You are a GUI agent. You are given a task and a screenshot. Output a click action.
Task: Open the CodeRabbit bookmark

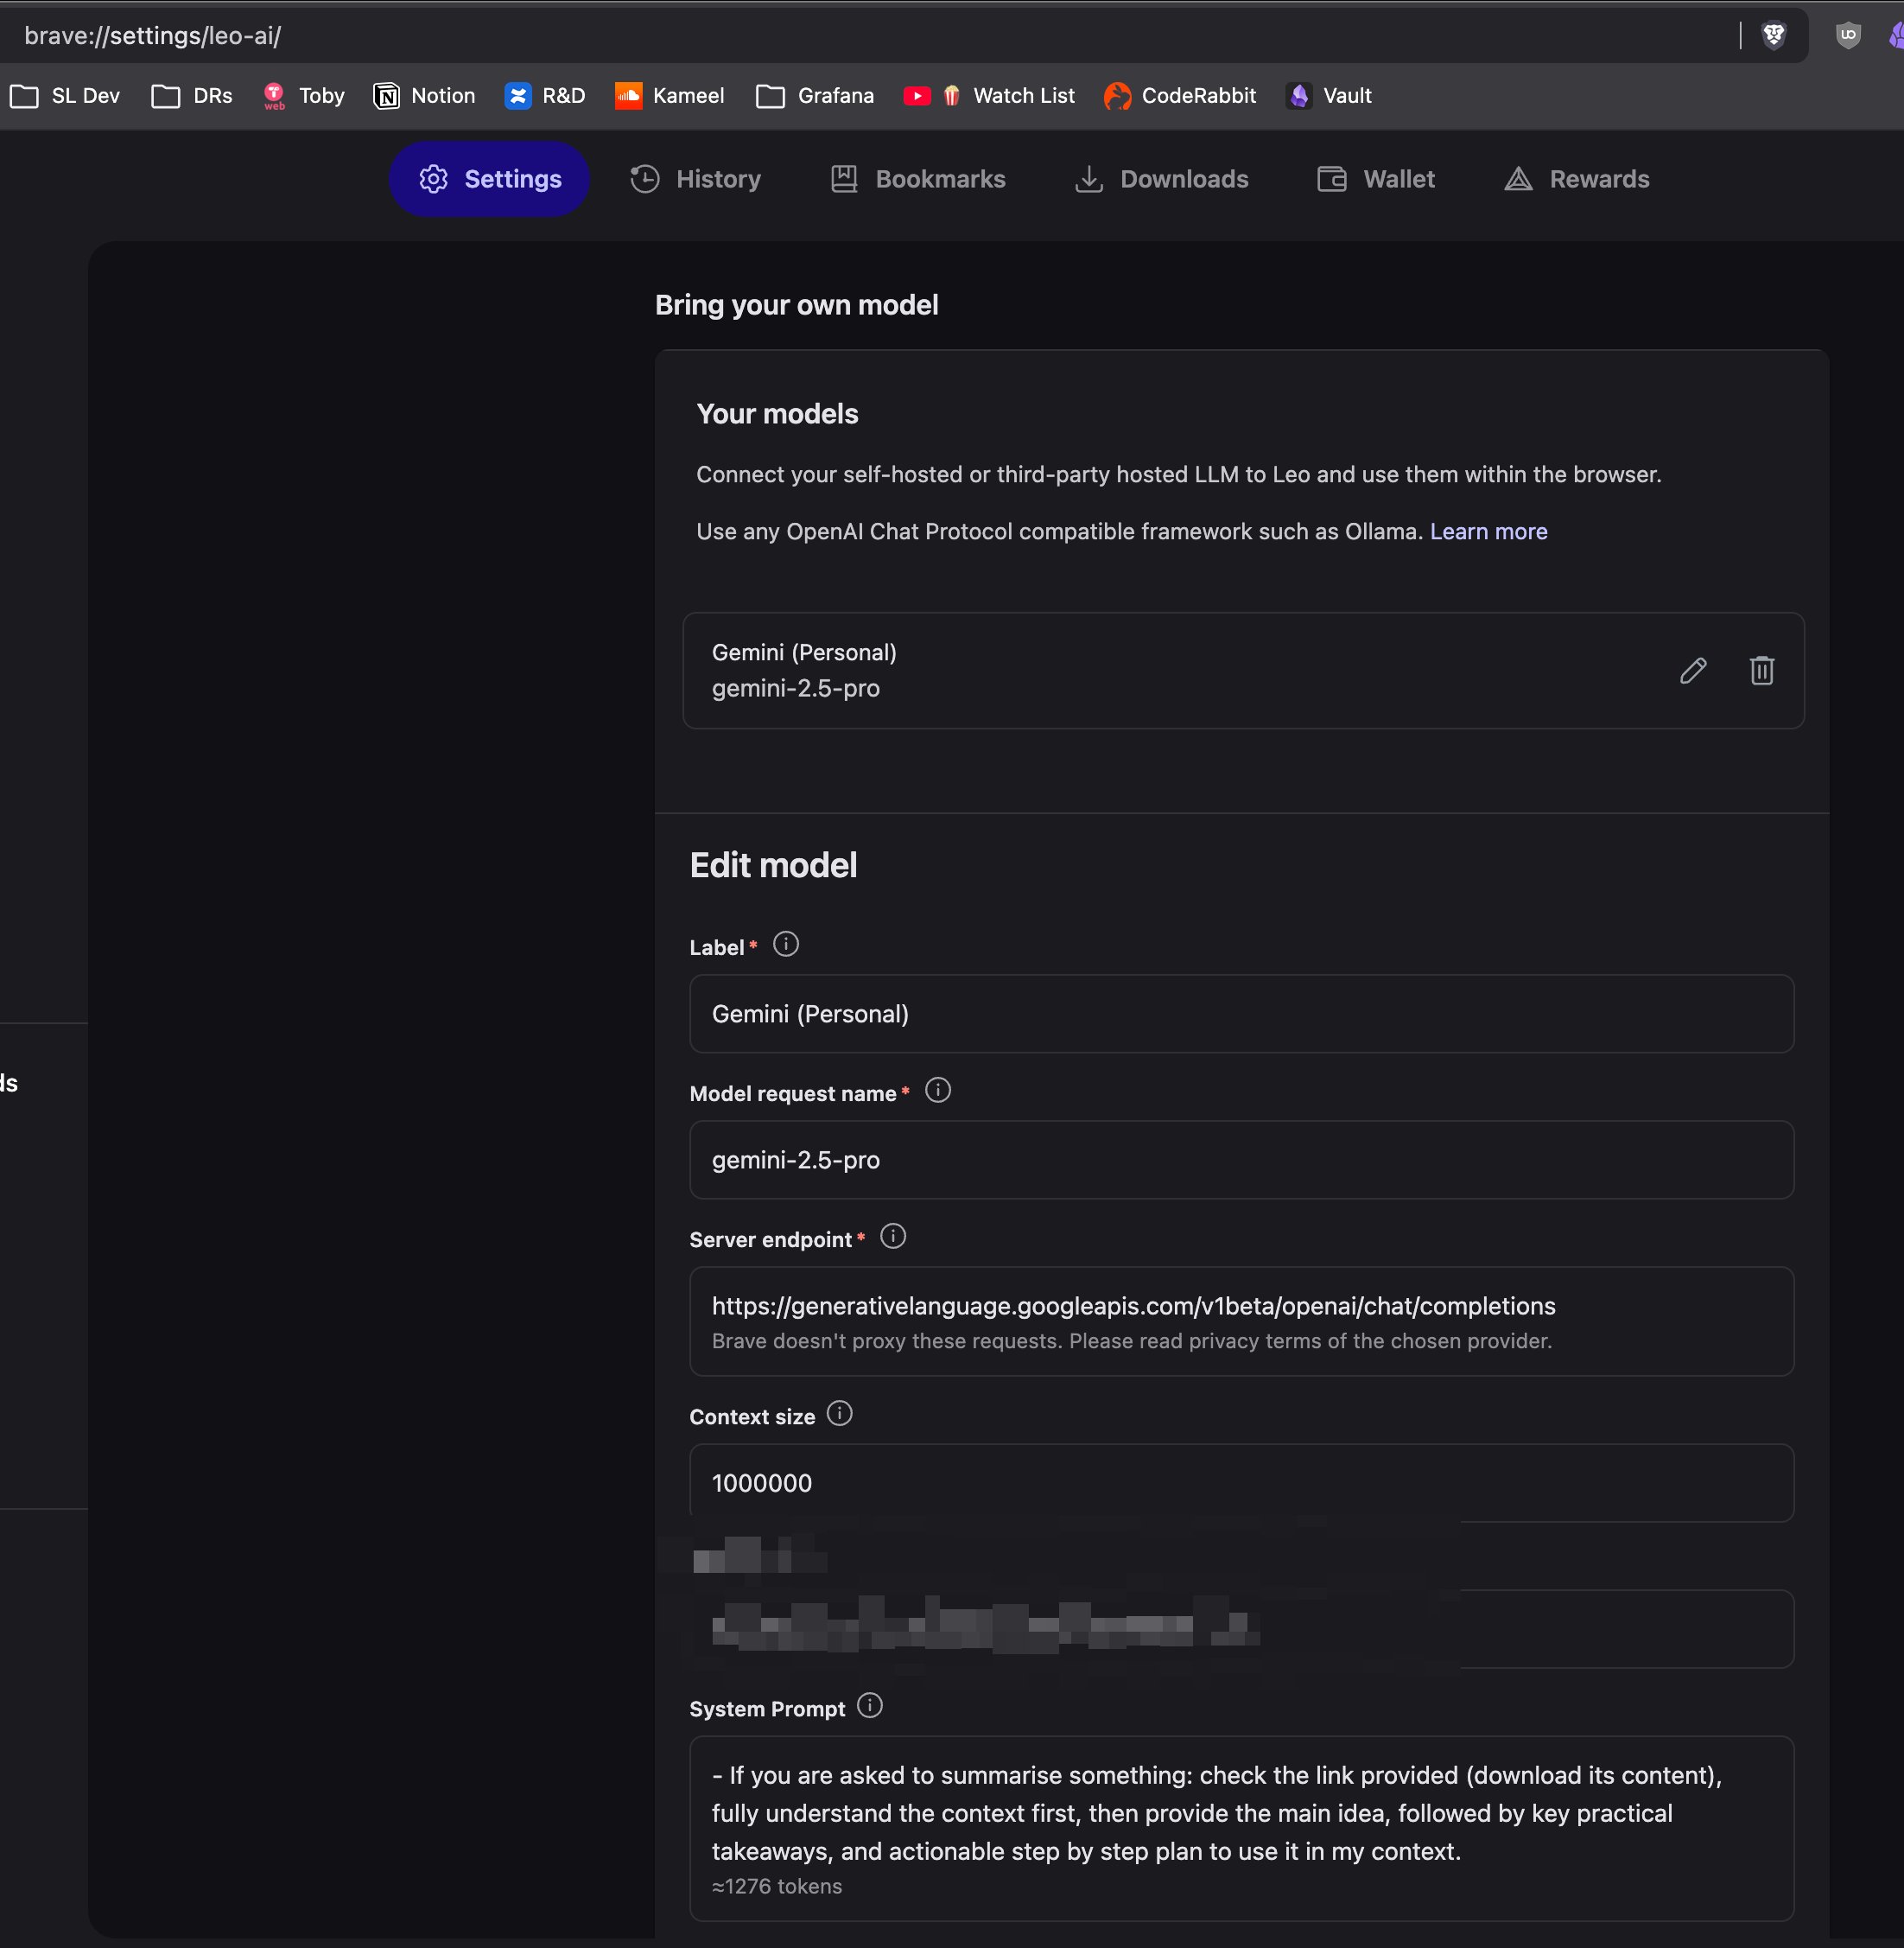(1180, 96)
